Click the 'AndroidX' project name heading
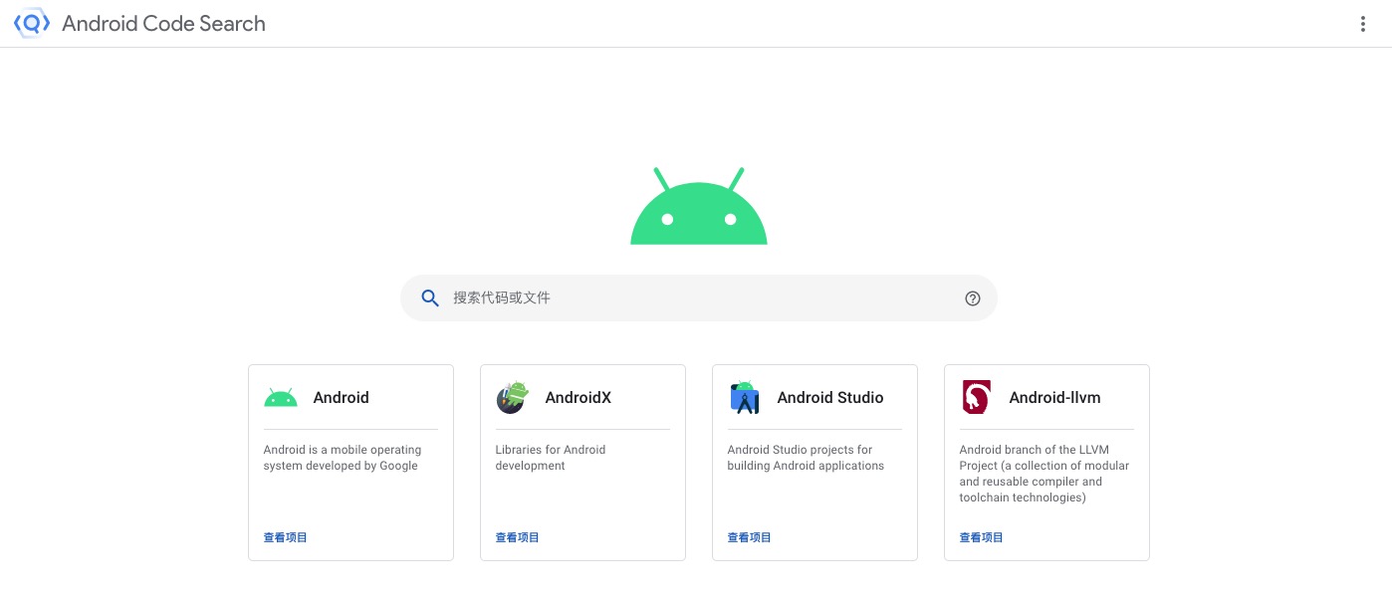The width and height of the screenshot is (1392, 595). click(579, 397)
